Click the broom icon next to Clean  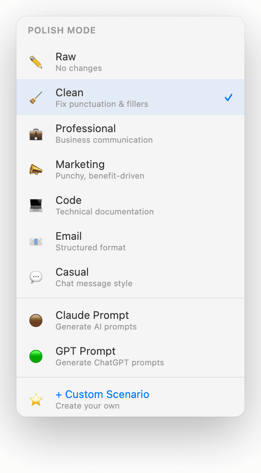pos(36,97)
